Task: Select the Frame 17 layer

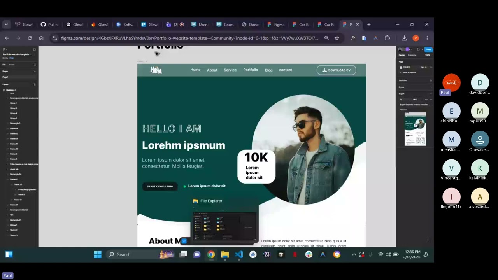Action: [18, 199]
